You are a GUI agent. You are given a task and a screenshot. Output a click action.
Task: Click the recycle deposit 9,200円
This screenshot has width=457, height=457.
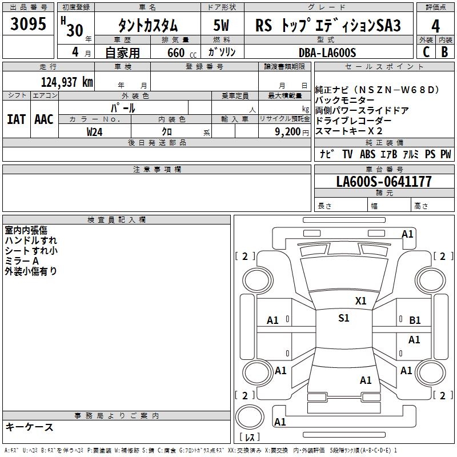coord(292,132)
